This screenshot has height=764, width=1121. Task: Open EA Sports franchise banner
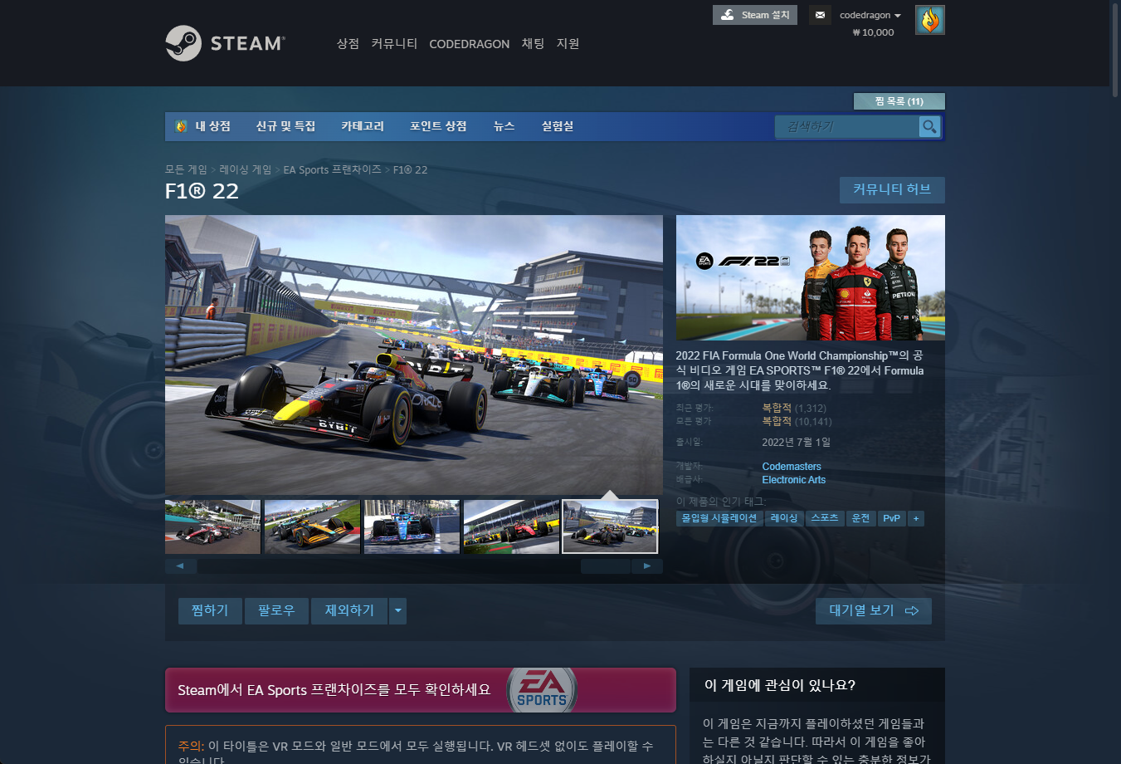[421, 690]
